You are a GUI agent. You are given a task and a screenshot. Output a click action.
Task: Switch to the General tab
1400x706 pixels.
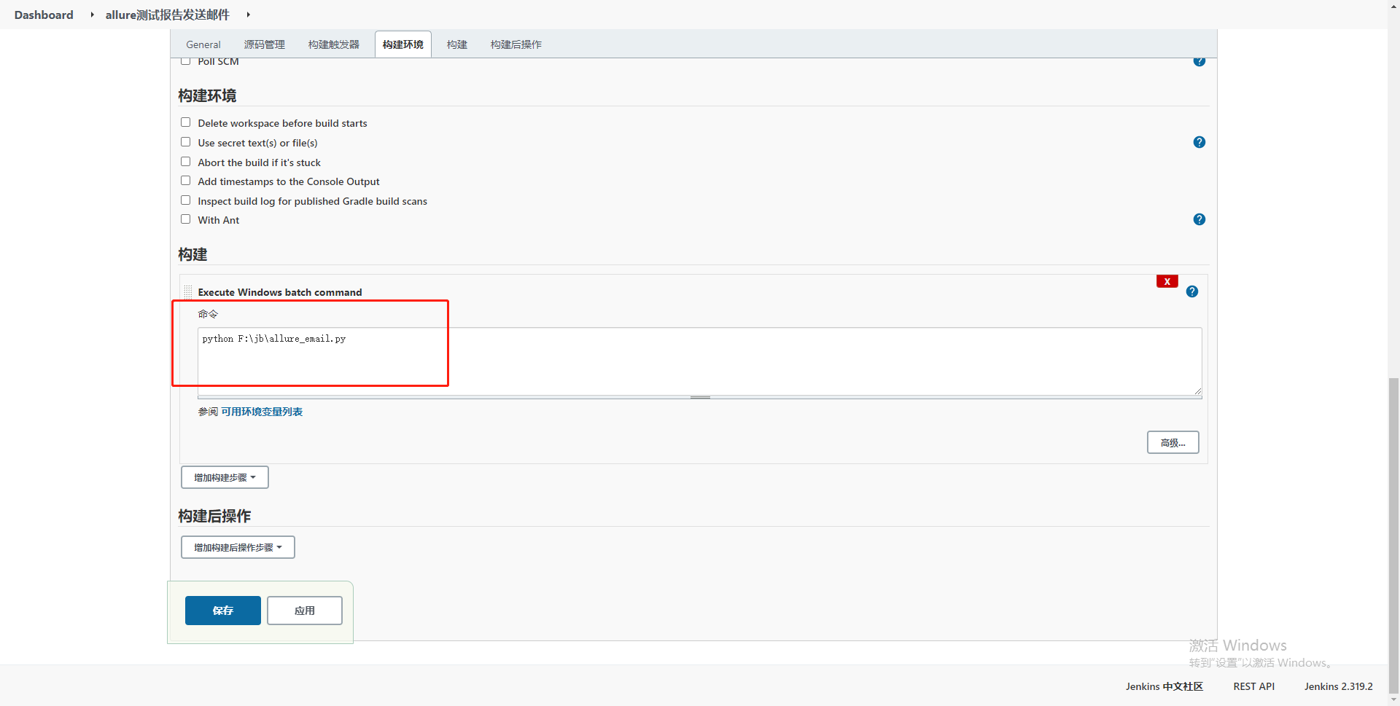[203, 44]
